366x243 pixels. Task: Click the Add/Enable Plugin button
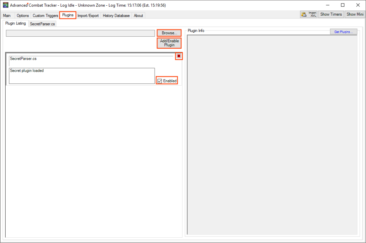click(169, 43)
